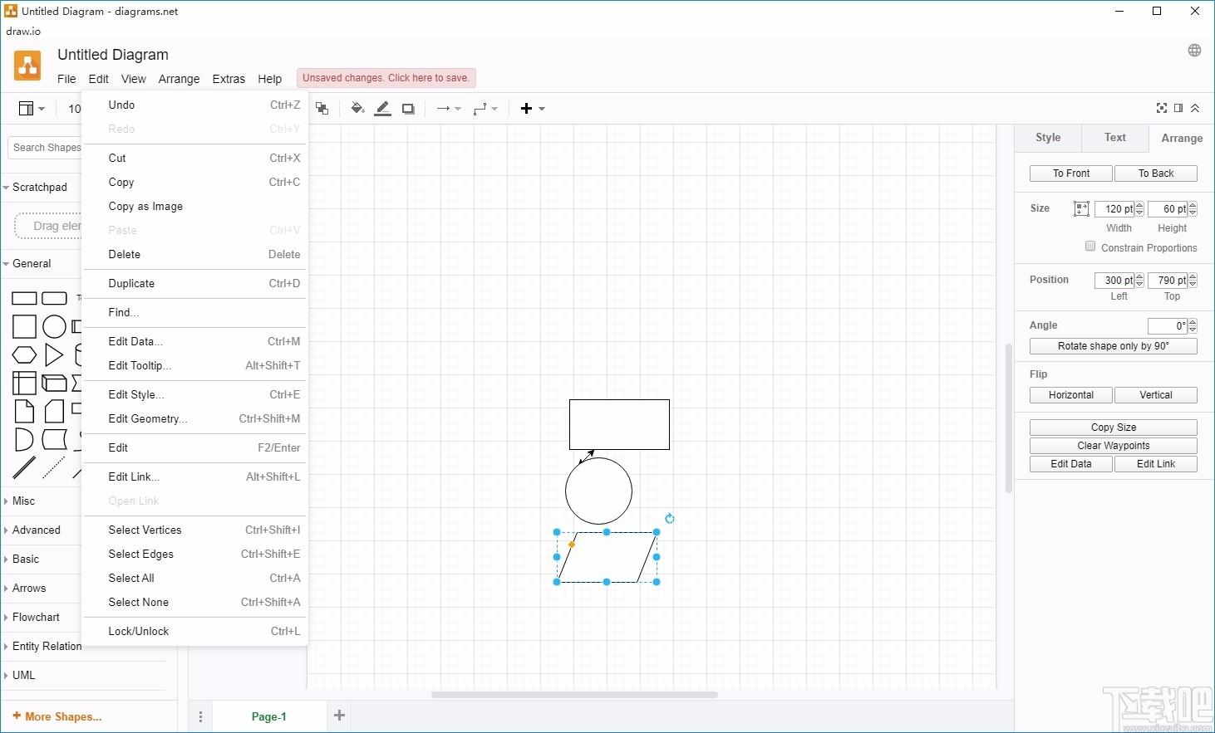Image resolution: width=1215 pixels, height=733 pixels.
Task: Pick the card shape
Action: point(54,411)
